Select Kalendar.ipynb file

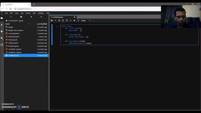click(26, 37)
